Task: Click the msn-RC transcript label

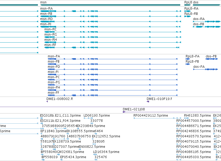Action: coord(50,29)
